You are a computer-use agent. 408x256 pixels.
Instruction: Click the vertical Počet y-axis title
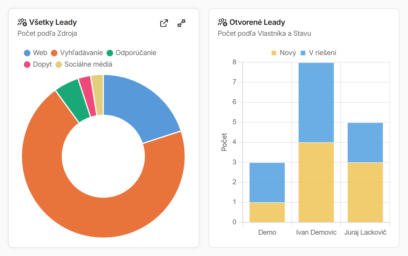224,142
